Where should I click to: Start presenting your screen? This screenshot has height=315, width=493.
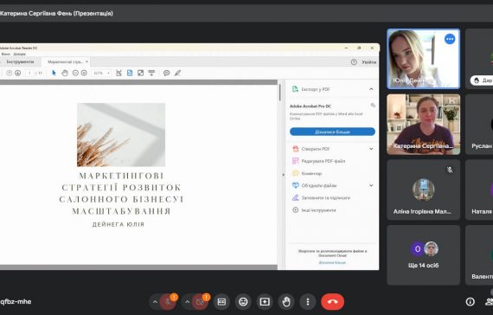(265, 302)
